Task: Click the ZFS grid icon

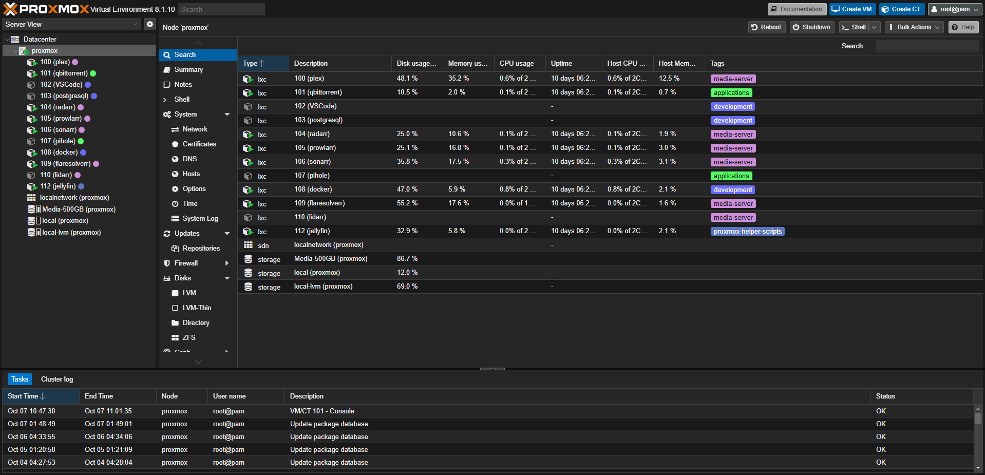Action: point(175,338)
